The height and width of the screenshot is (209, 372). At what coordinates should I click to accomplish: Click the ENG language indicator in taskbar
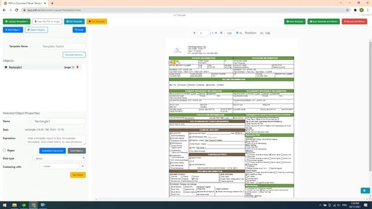point(345,205)
